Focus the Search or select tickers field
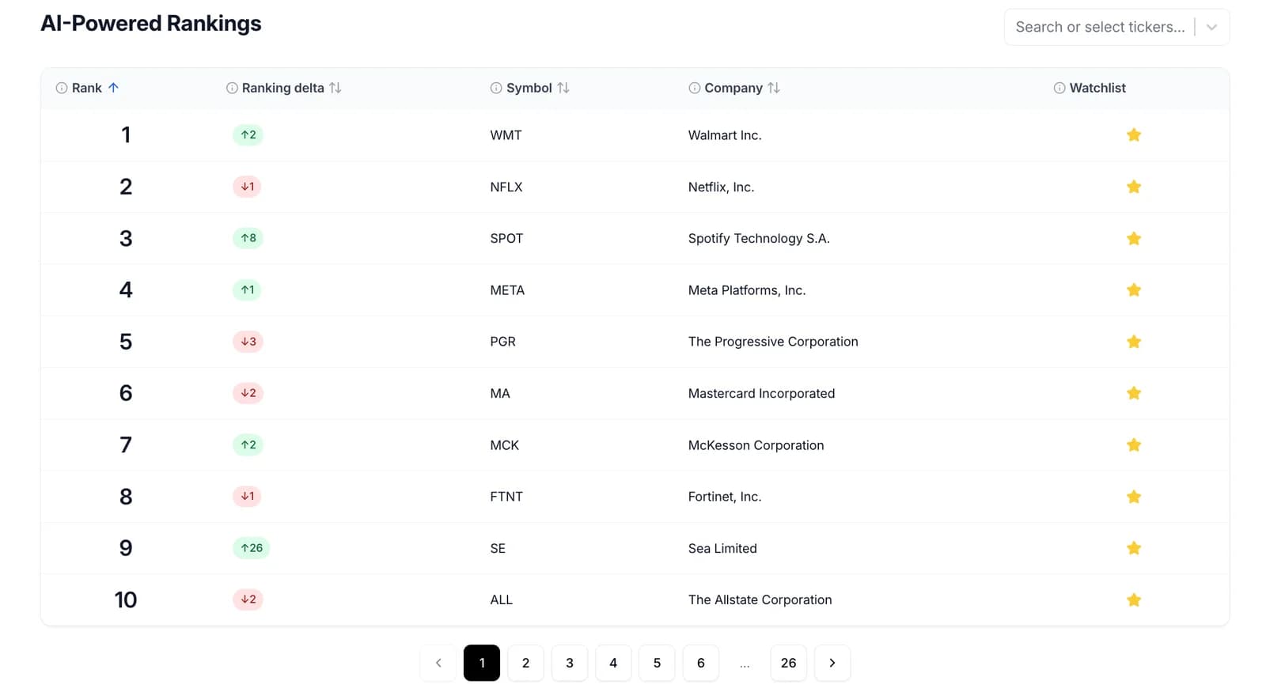The image size is (1266, 692). [1100, 27]
